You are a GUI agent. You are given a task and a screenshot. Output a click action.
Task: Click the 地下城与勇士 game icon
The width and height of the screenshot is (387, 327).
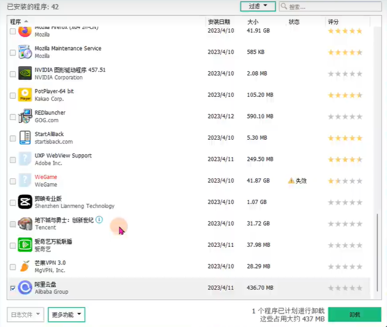coord(25,224)
